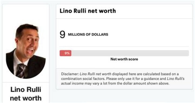This screenshot has width=195, height=103.
Task: Click the italic "actual income" phrase
Action: pyautogui.click(x=72, y=83)
